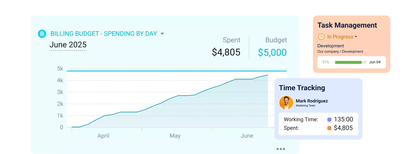Open the Development task name

[330, 46]
